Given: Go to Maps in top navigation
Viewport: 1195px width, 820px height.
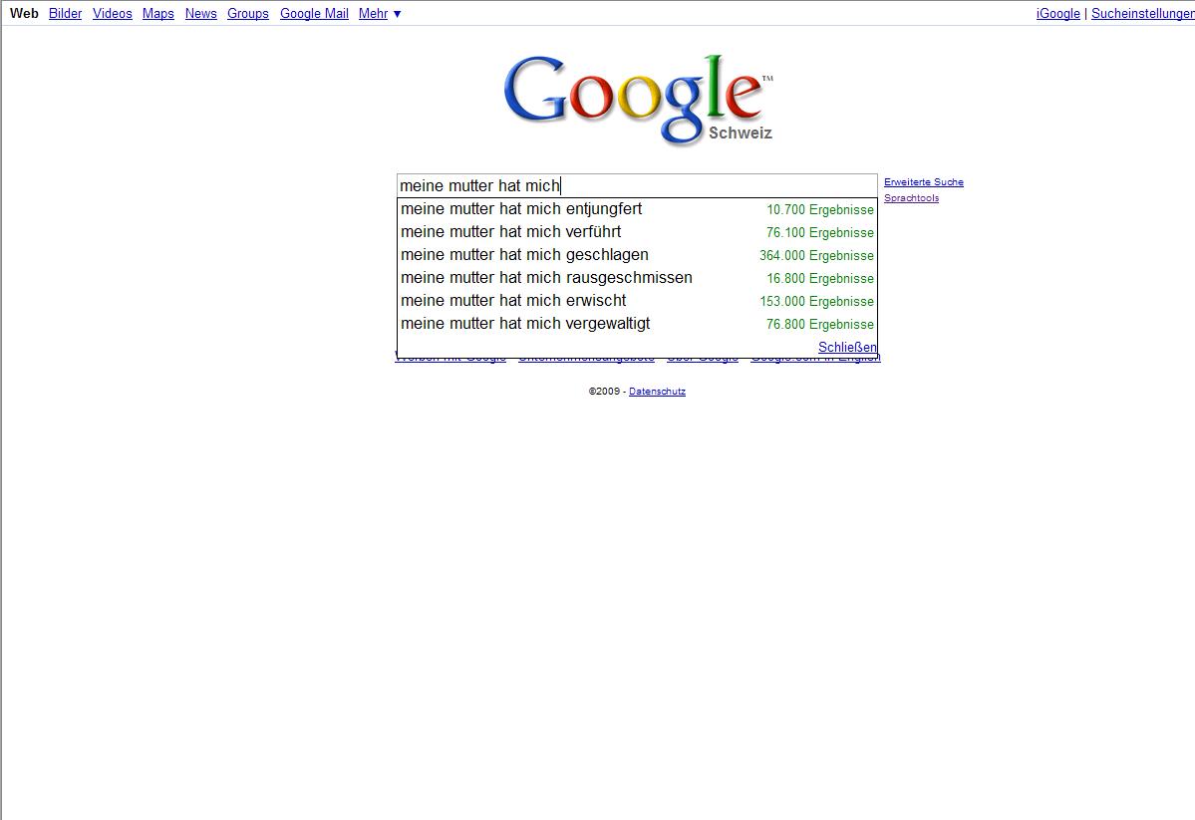Looking at the screenshot, I should tap(157, 14).
